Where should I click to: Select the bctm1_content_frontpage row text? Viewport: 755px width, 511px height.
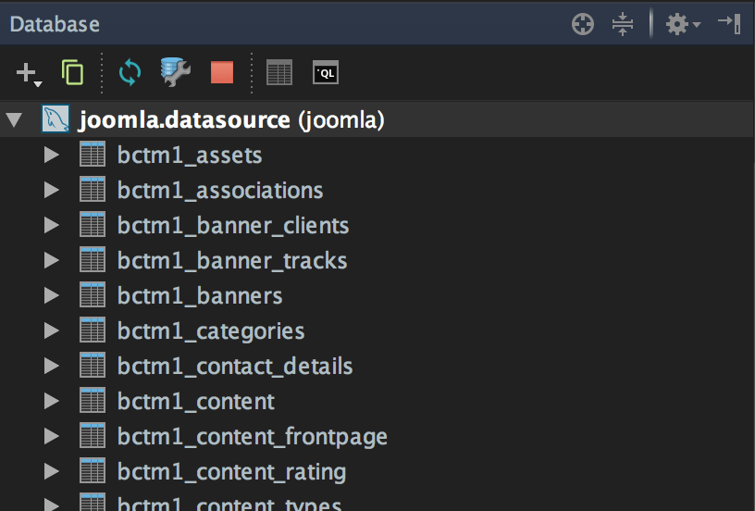tap(253, 437)
